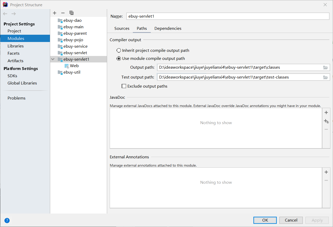Open the help question mark icon

click(x=7, y=221)
